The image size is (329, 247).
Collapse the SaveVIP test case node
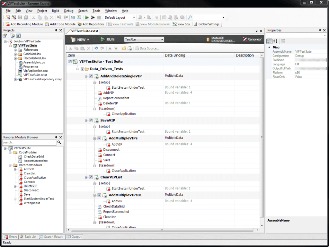coord(86,120)
